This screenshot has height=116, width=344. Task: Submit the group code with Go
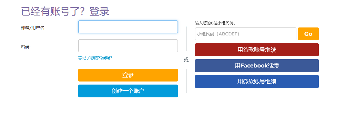(x=308, y=34)
